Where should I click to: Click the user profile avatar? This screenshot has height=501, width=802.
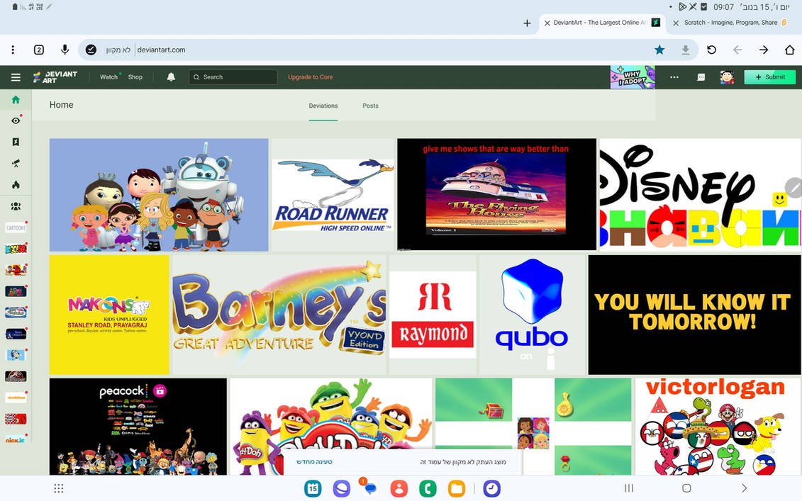point(727,77)
